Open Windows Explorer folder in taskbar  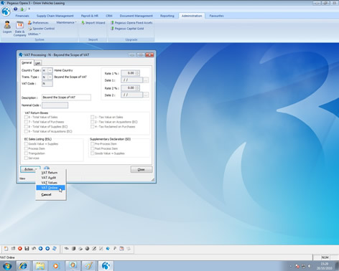(40, 266)
